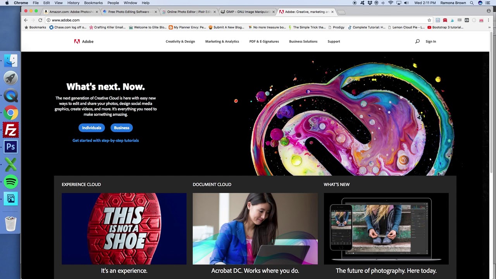This screenshot has height=279, width=496.
Task: Click the Chrome profile avatar icon
Action: tap(489, 11)
